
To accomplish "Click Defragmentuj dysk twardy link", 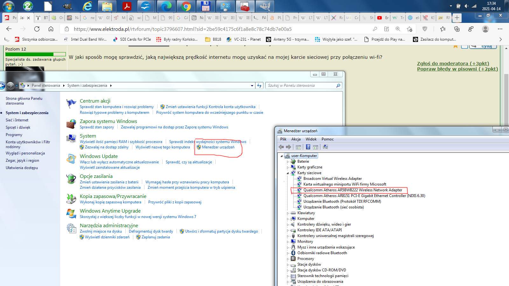I will click(x=151, y=231).
